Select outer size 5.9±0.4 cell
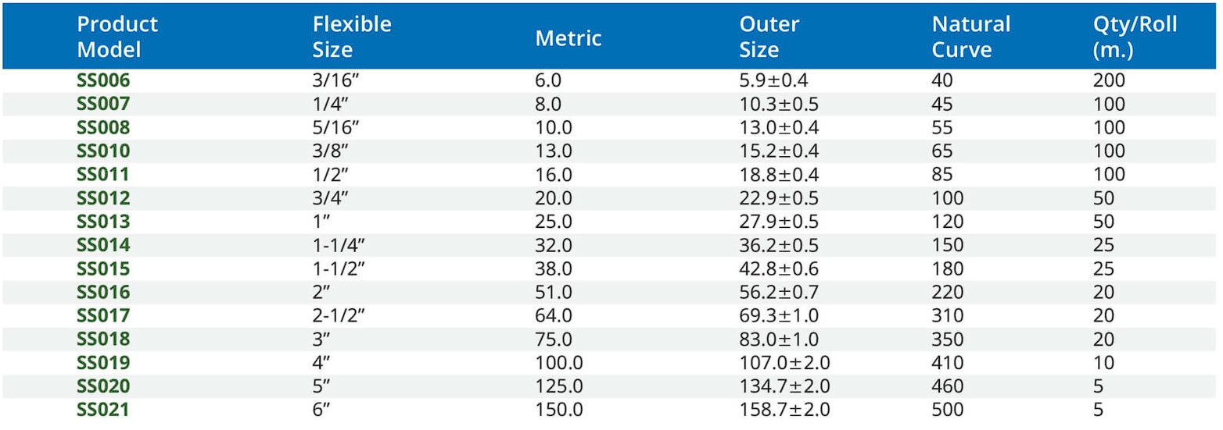The height and width of the screenshot is (430, 1223). (776, 80)
